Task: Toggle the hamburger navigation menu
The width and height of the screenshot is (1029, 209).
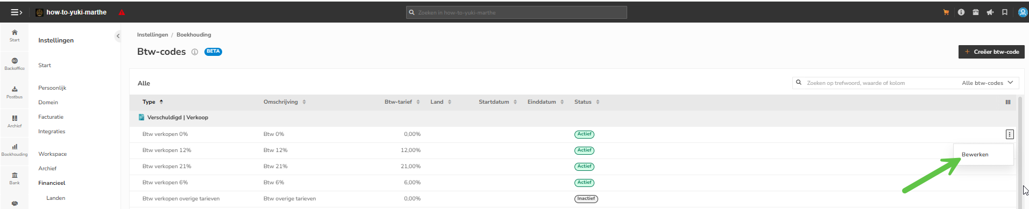Action: (x=17, y=12)
